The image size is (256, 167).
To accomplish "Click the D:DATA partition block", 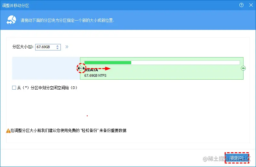I will tap(162, 68).
